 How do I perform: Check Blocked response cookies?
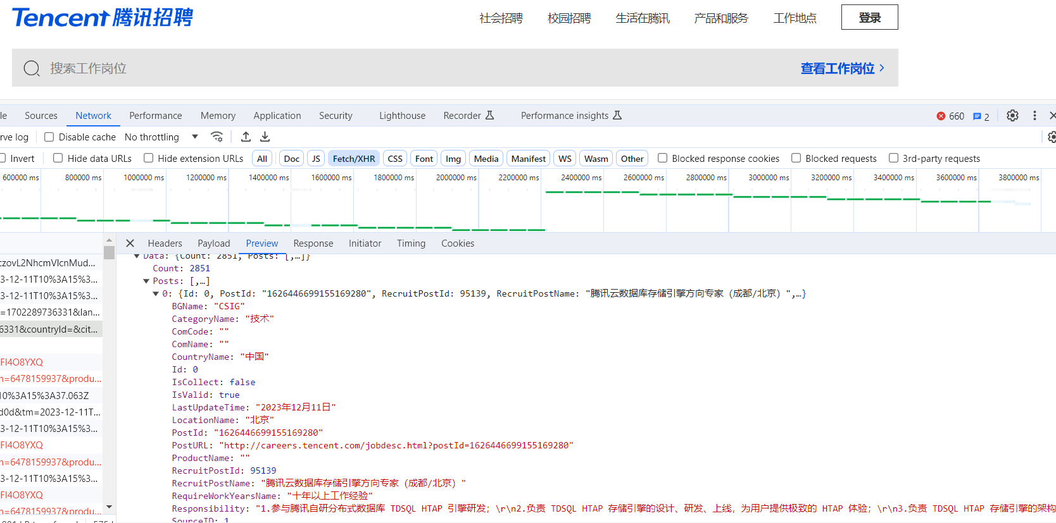pyautogui.click(x=662, y=158)
